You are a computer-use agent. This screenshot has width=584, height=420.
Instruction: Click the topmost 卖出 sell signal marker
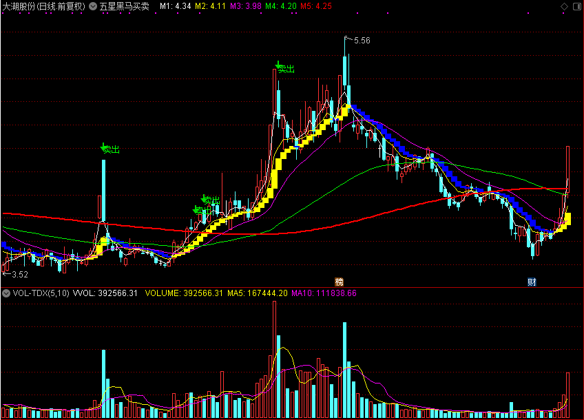[285, 68]
